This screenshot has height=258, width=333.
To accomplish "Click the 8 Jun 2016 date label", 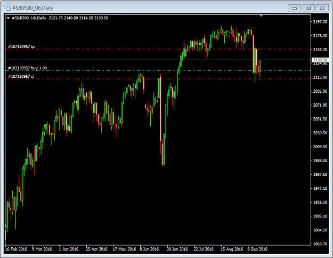I will (149, 249).
